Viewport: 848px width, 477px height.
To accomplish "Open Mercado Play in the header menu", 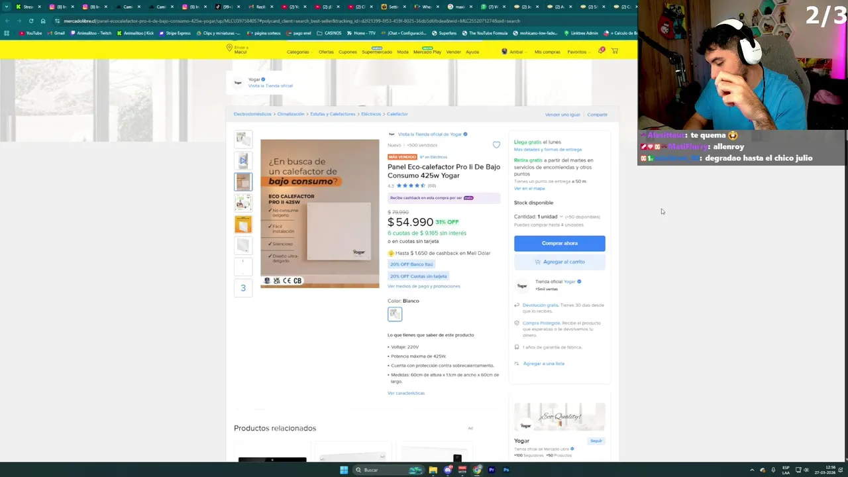I will pos(427,52).
